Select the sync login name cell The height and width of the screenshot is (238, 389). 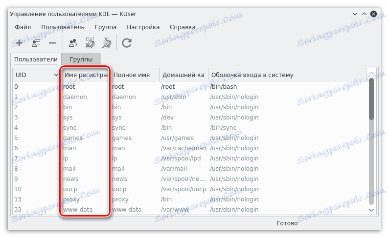click(85, 128)
